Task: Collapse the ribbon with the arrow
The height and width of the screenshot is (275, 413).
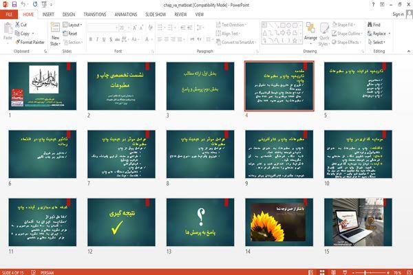Action: point(408,51)
